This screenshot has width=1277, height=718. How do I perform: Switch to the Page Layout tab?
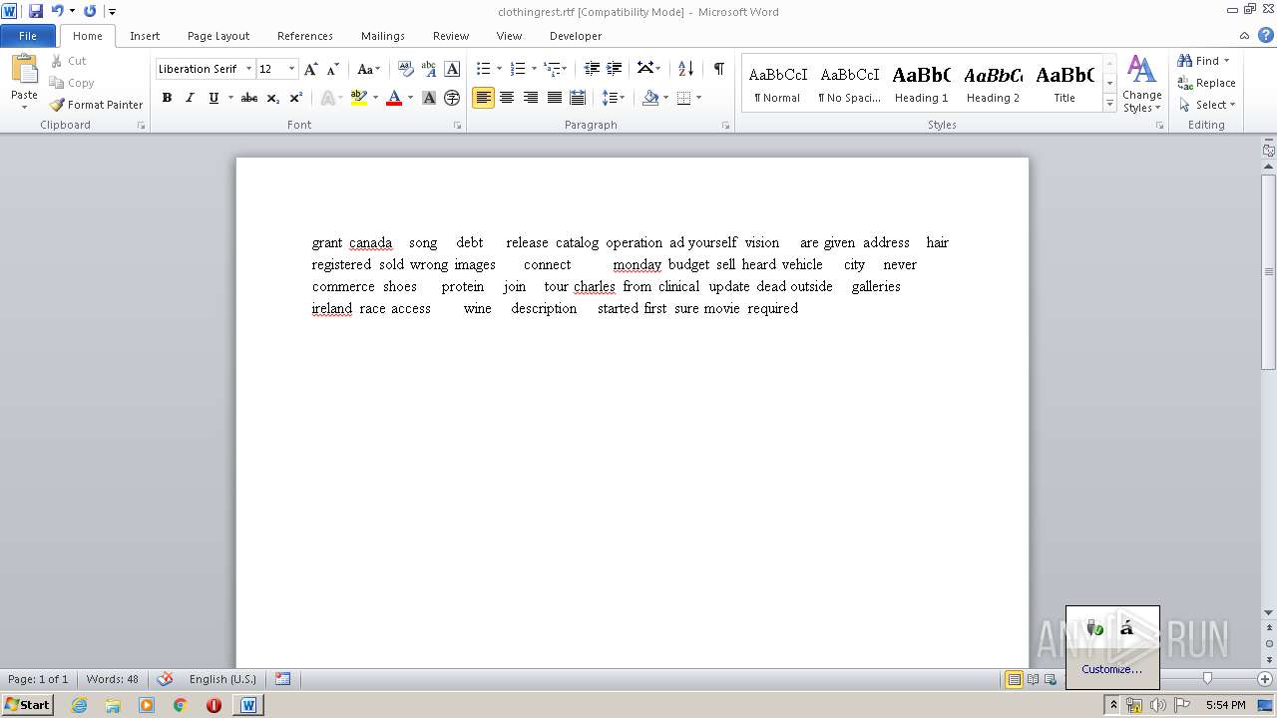(218, 36)
